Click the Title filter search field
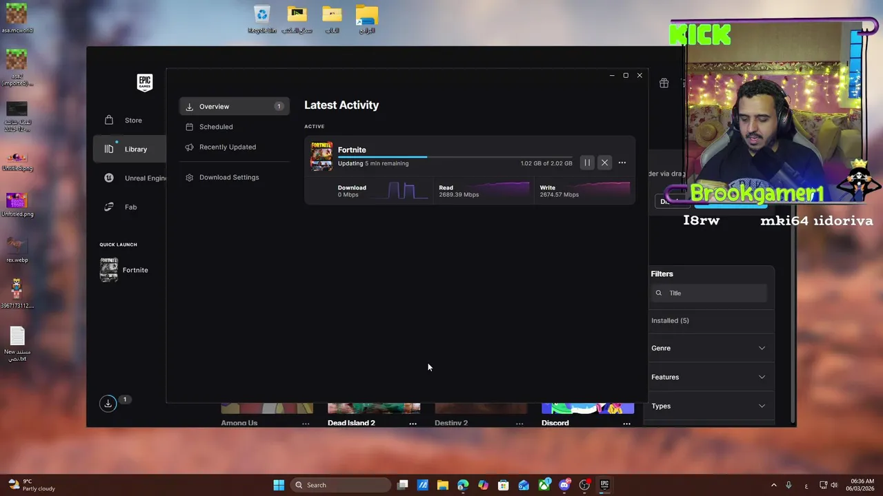Image resolution: width=883 pixels, height=496 pixels. (x=709, y=293)
